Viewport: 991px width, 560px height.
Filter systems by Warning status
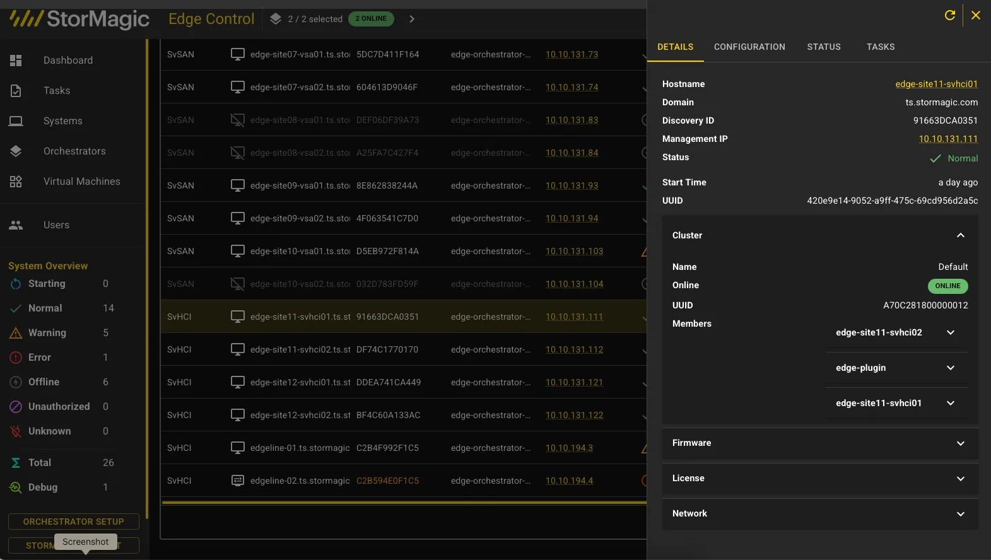click(x=47, y=333)
